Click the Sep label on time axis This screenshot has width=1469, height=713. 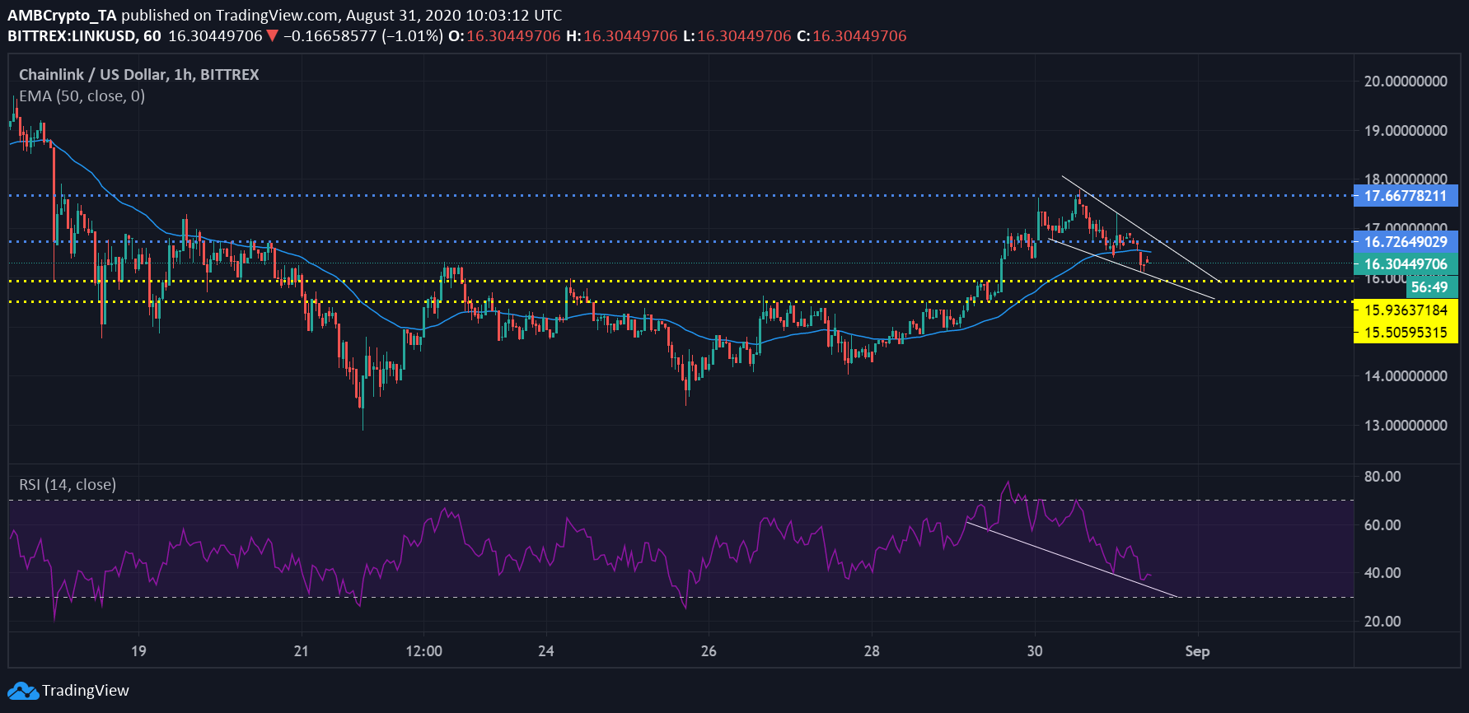tap(1197, 651)
